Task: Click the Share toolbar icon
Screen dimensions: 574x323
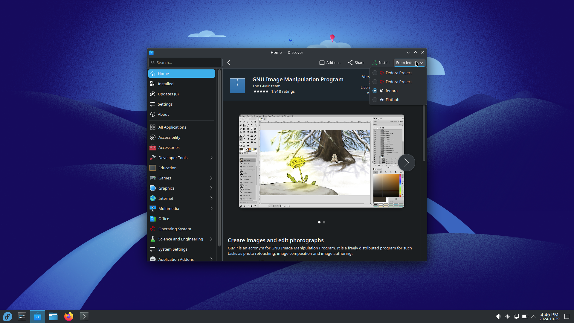Action: click(x=350, y=63)
